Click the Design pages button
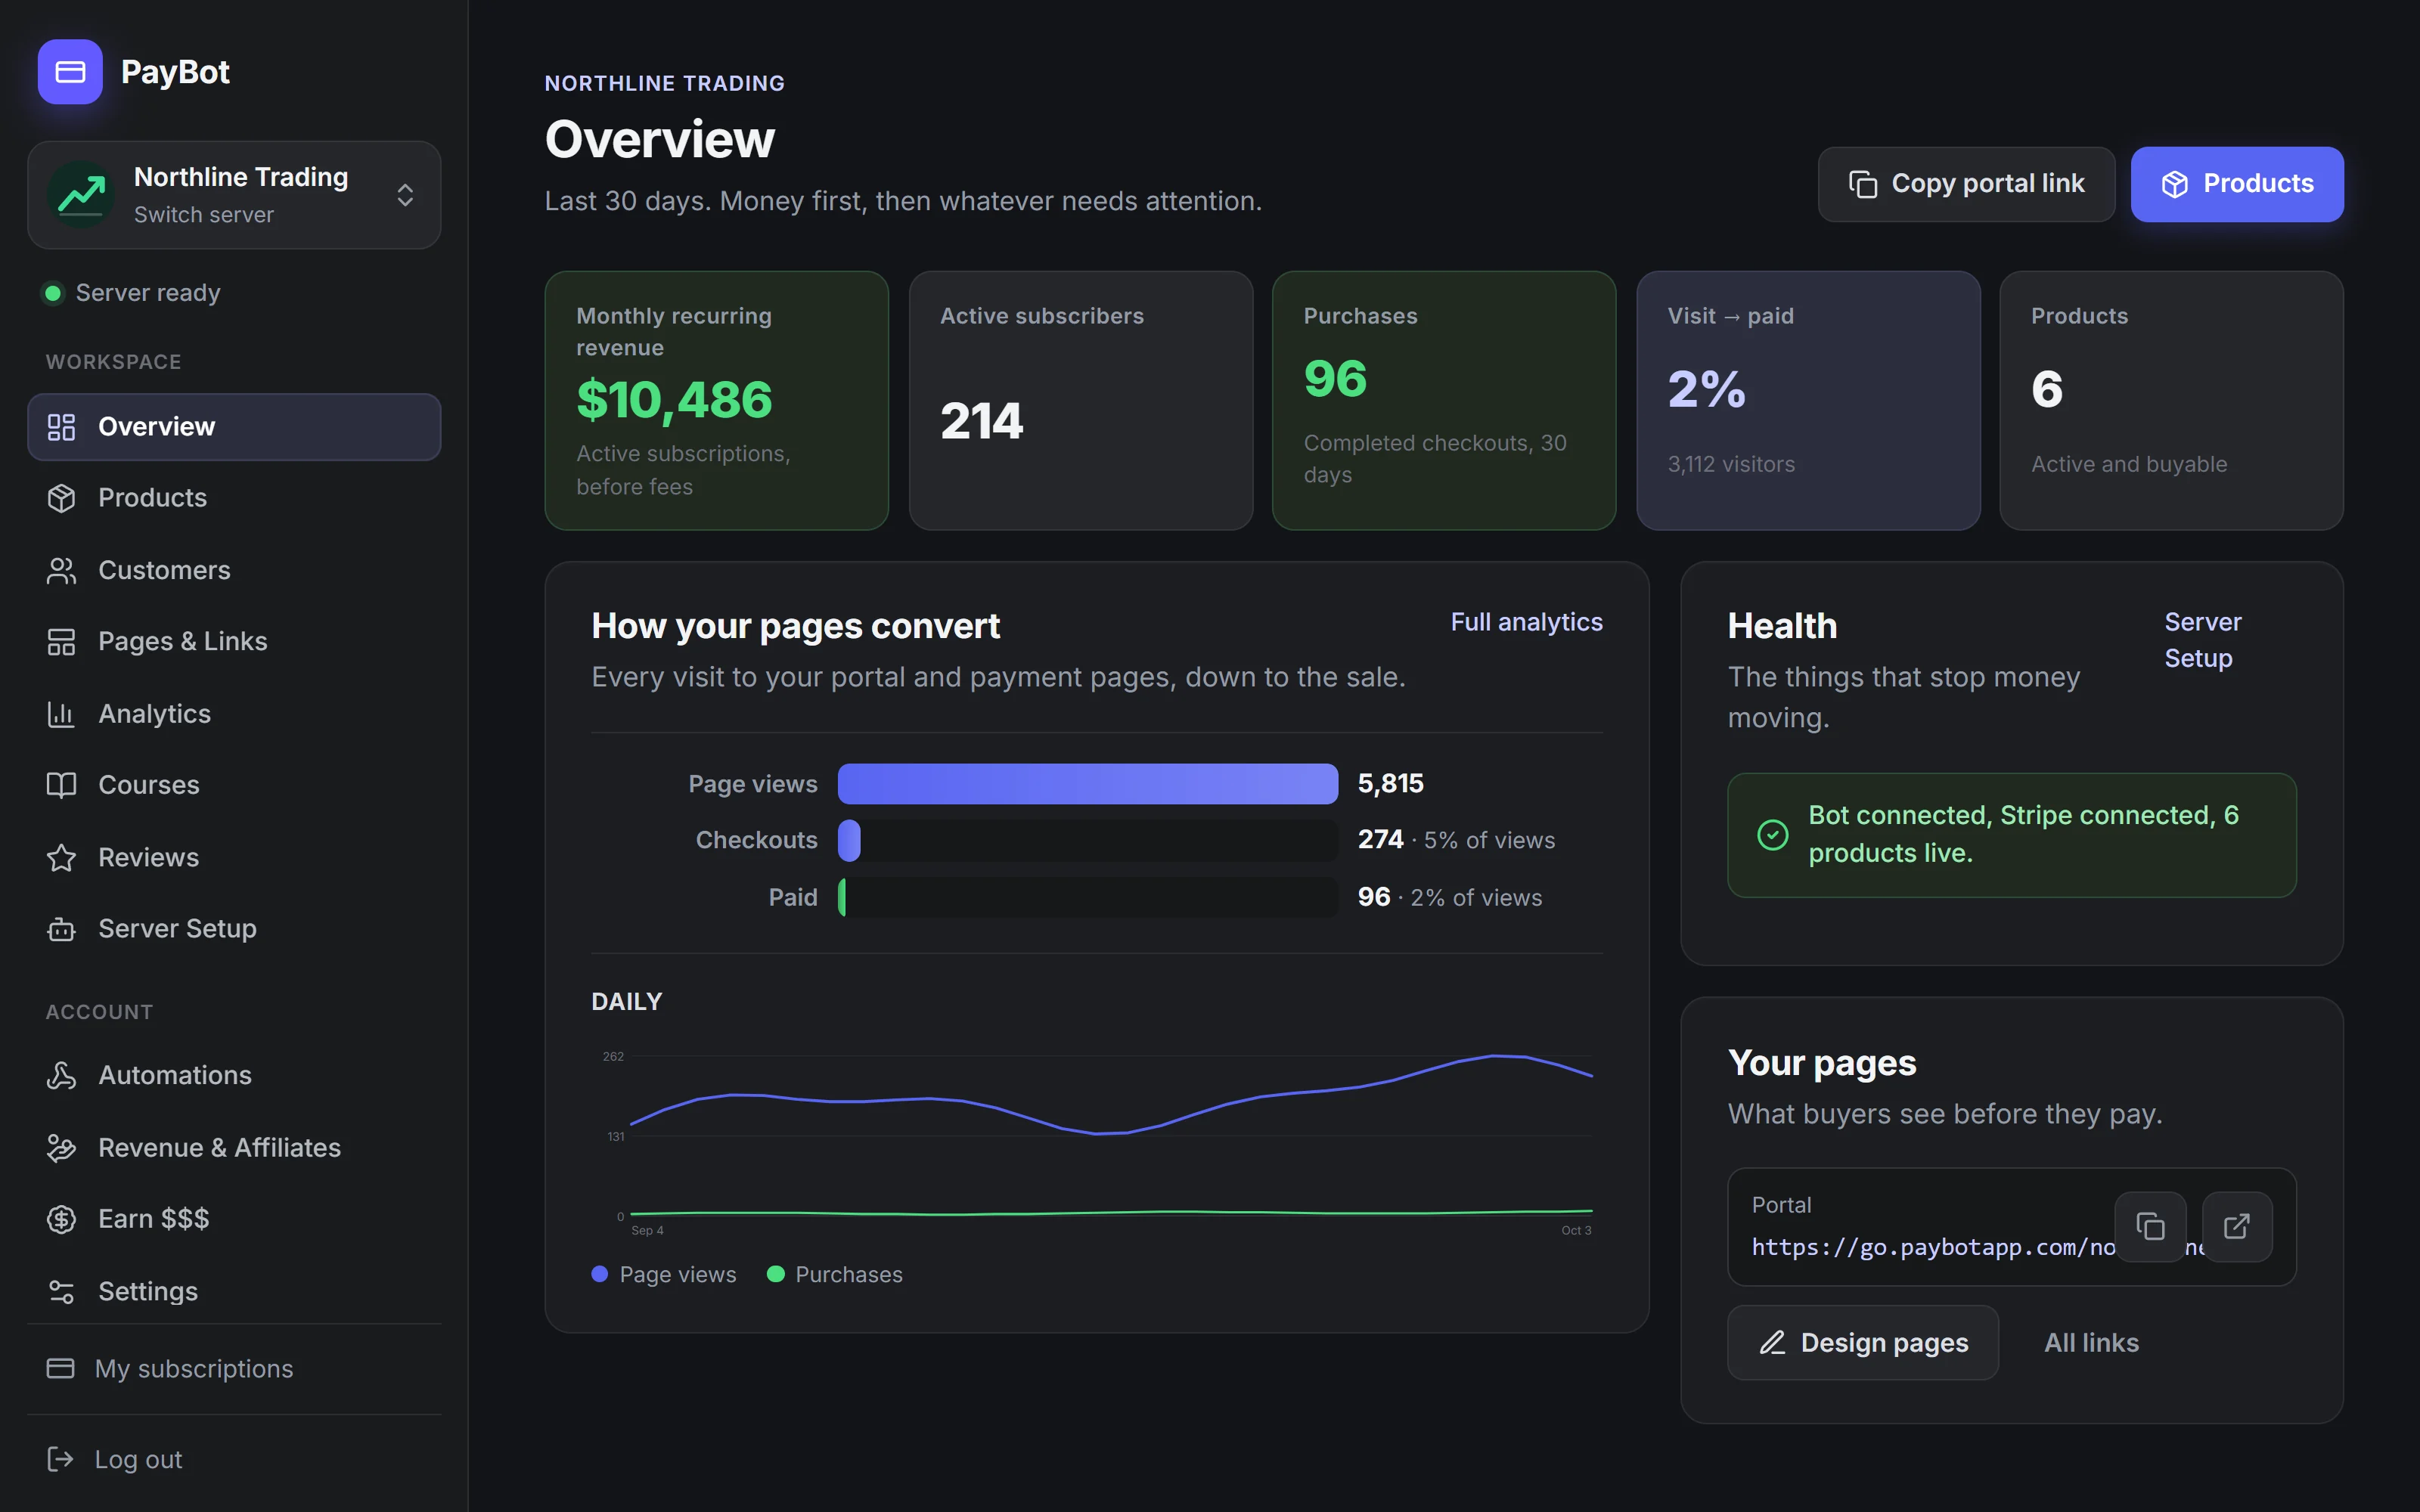This screenshot has height=1512, width=2420. [1863, 1343]
